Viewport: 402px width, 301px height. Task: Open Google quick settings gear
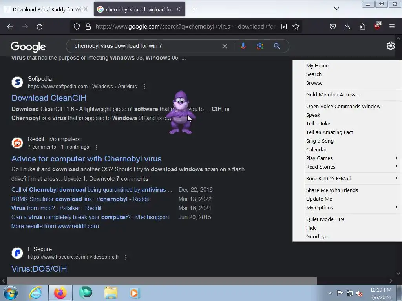[391, 46]
